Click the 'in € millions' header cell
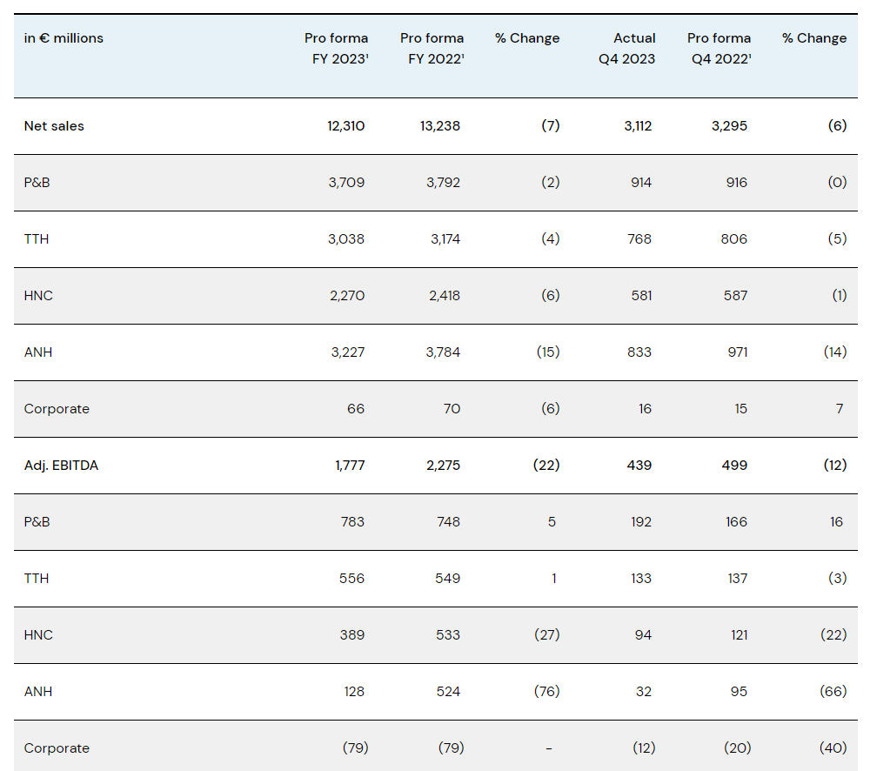 [64, 38]
